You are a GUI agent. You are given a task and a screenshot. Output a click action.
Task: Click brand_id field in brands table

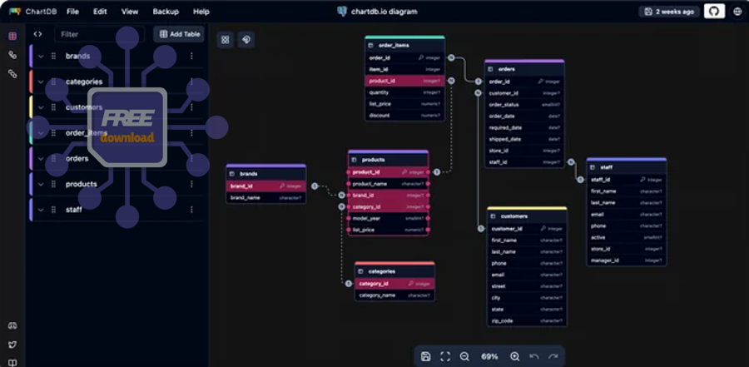pyautogui.click(x=266, y=186)
